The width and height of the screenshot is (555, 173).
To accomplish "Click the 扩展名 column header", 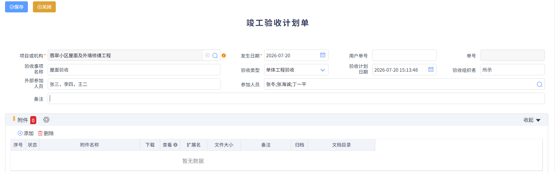I will (x=194, y=145).
